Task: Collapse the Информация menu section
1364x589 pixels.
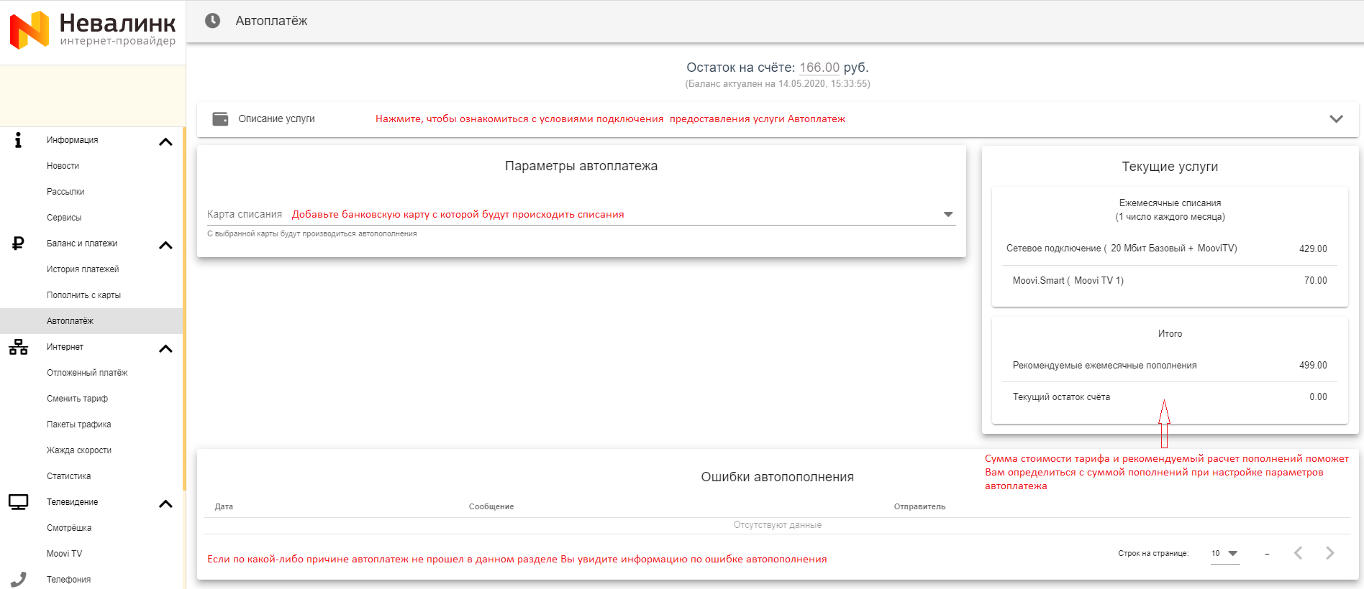Action: pos(165,142)
